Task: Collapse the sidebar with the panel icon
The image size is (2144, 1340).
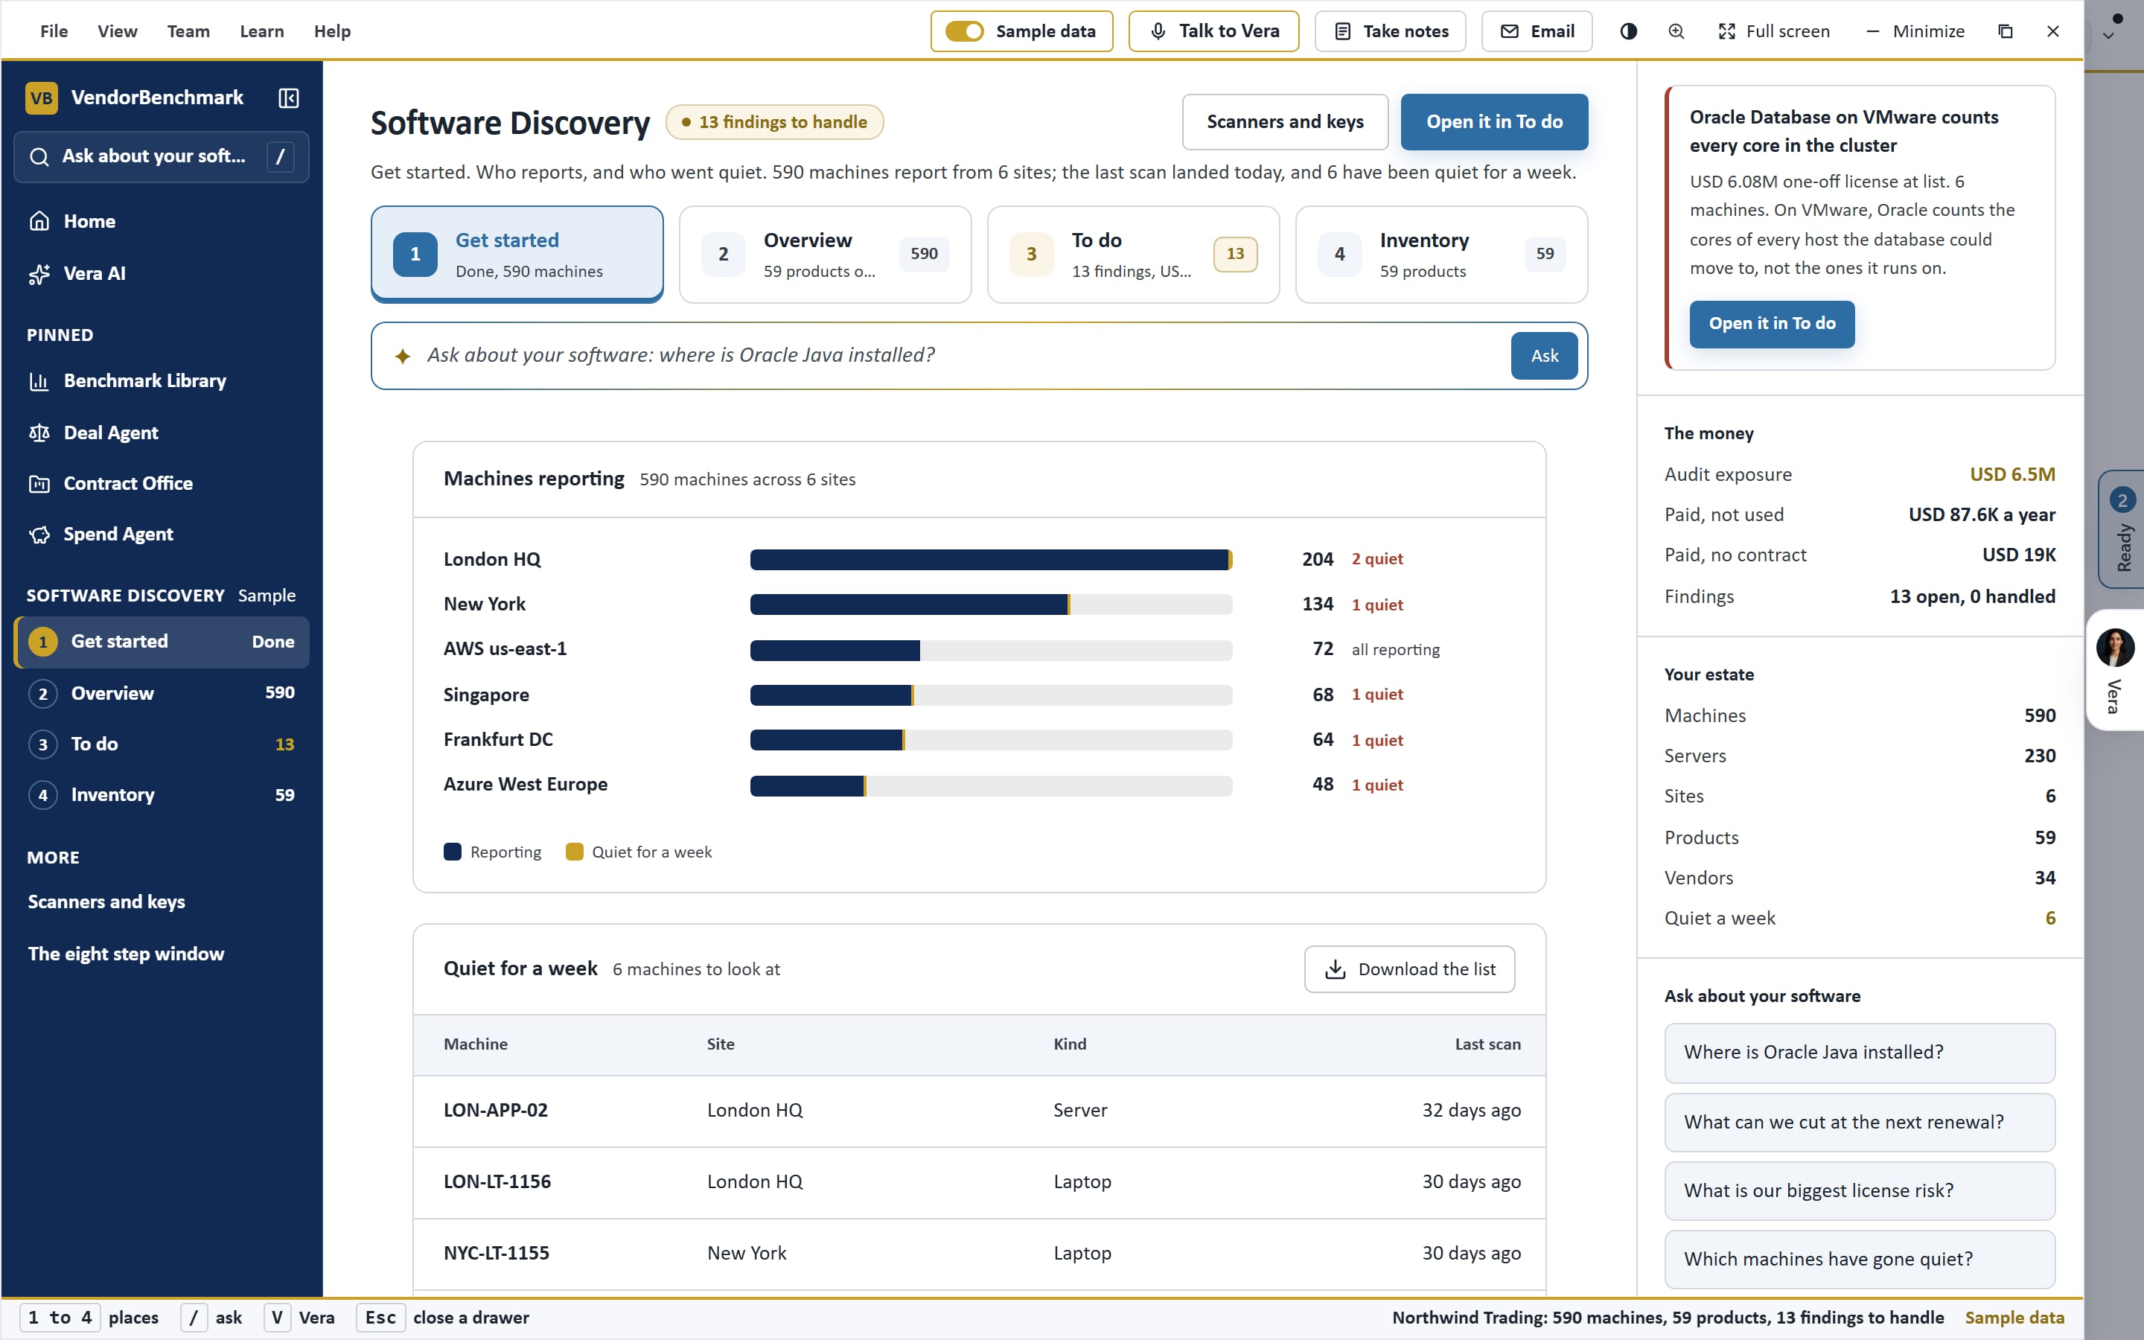Action: pos(288,98)
